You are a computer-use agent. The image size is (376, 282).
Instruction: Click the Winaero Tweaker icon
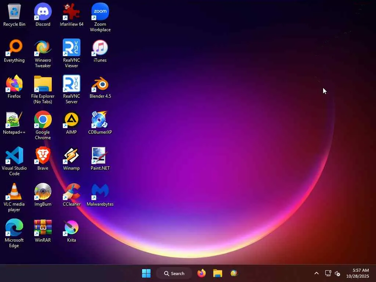[43, 54]
